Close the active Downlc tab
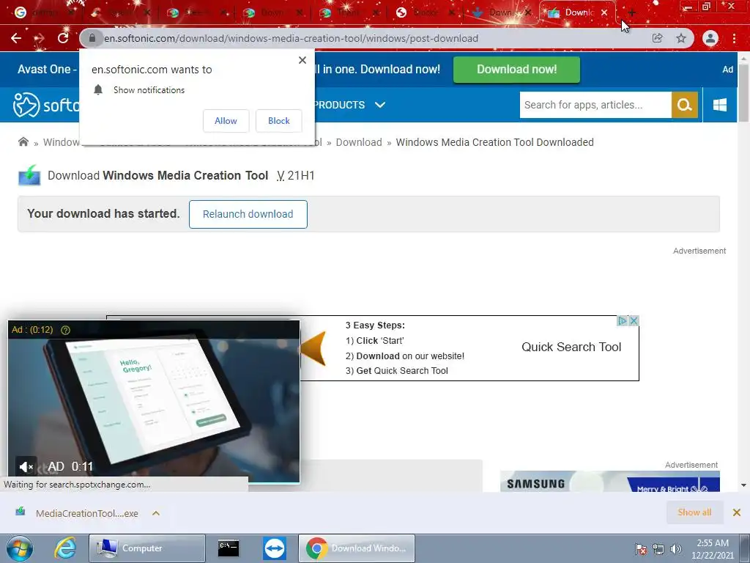 click(x=604, y=13)
